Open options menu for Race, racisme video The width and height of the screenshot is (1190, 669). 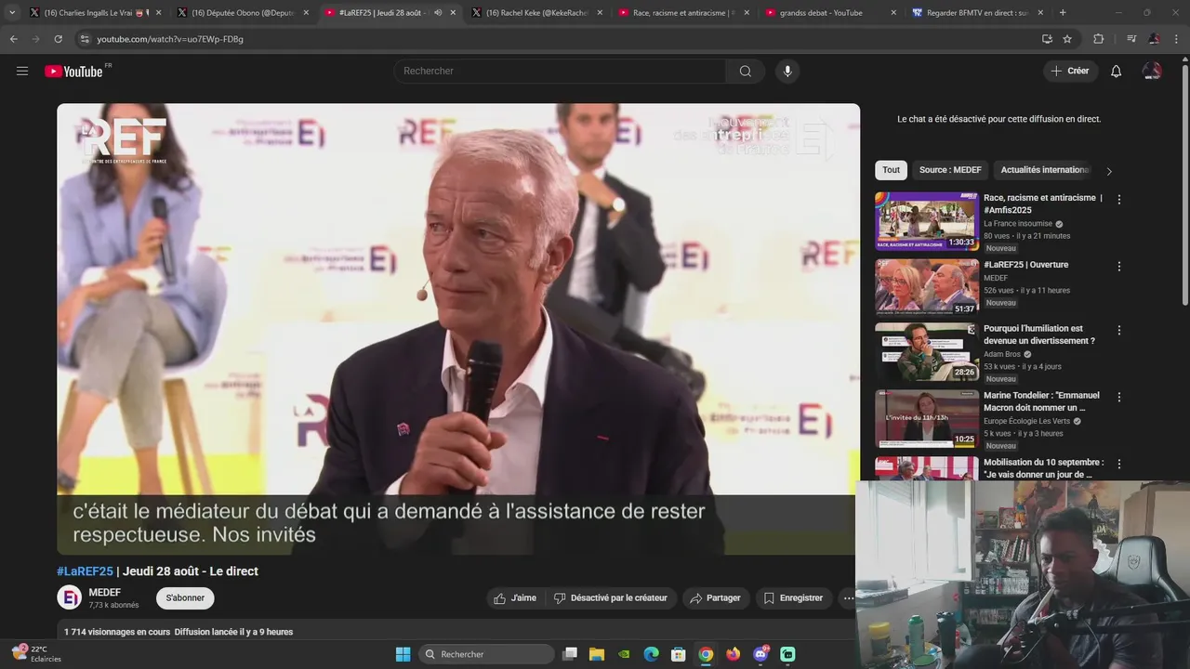point(1119,200)
